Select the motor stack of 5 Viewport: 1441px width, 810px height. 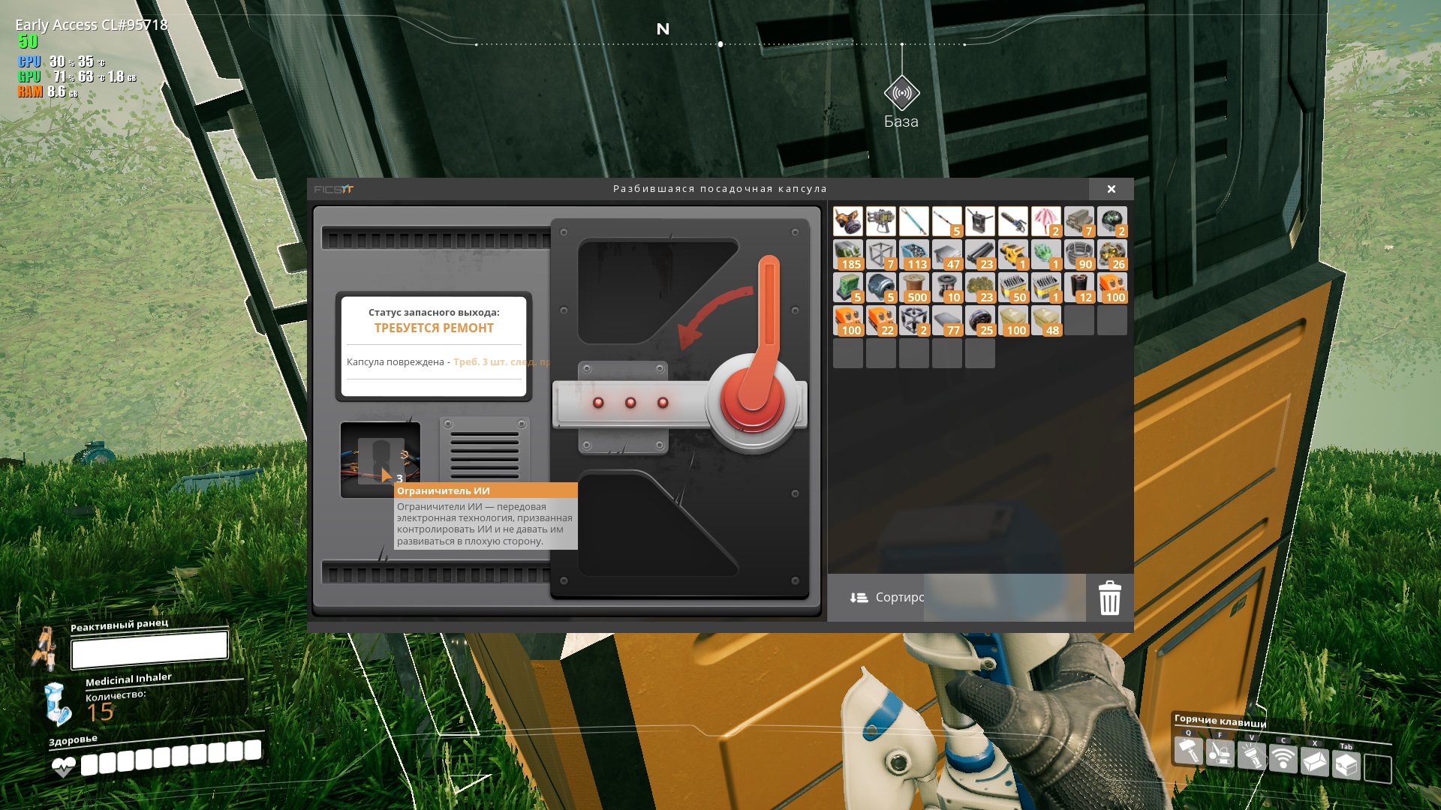click(880, 288)
